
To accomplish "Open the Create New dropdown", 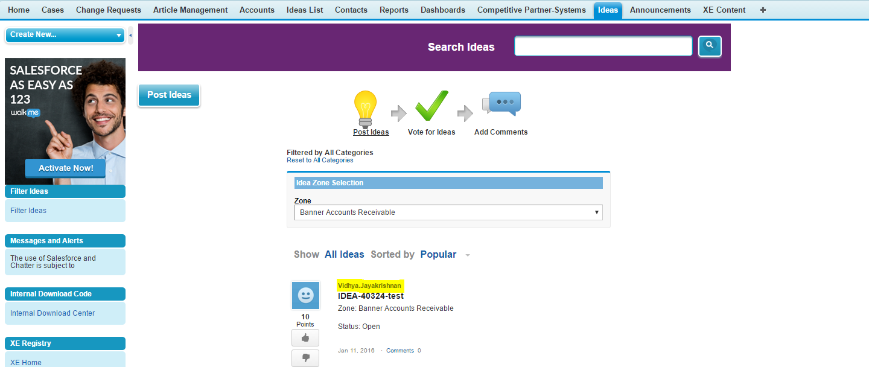I will point(65,35).
